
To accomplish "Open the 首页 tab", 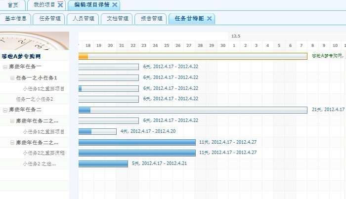I will [13, 5].
